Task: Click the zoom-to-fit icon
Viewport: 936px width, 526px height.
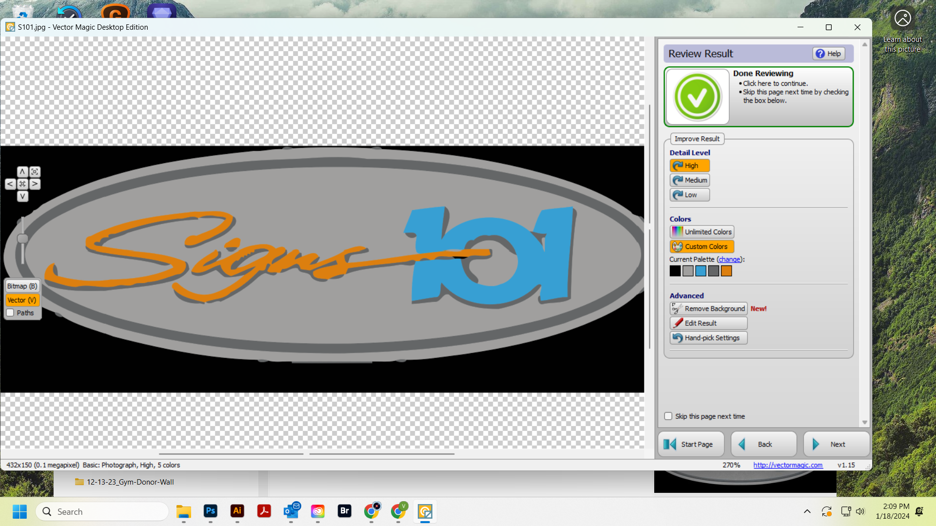Action: tap(35, 172)
